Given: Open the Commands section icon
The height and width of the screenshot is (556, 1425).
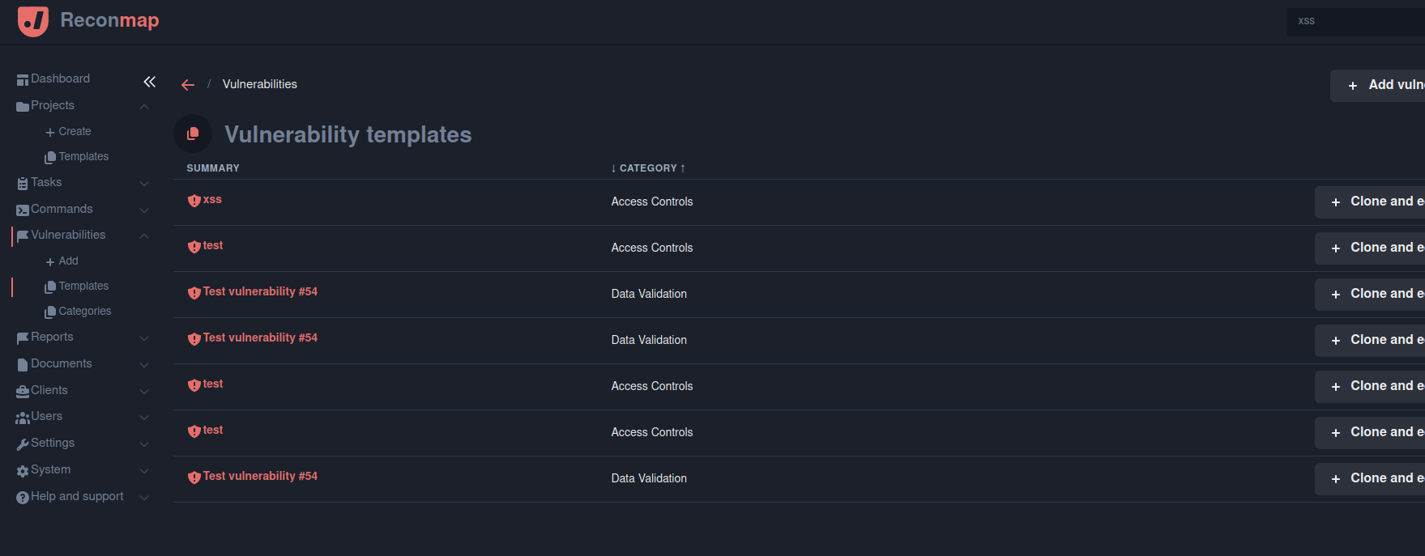Looking at the screenshot, I should (x=23, y=209).
